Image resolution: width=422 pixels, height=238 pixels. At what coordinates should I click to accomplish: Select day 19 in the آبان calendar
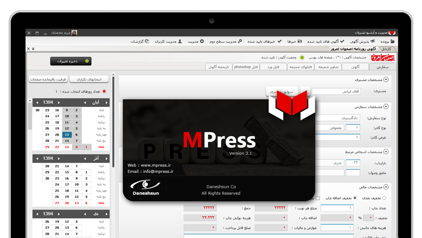pyautogui.click(x=57, y=129)
